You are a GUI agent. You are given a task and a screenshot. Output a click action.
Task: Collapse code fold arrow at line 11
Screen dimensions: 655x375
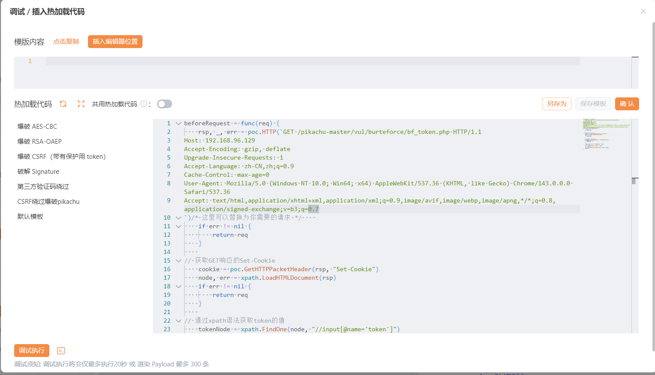(179, 226)
